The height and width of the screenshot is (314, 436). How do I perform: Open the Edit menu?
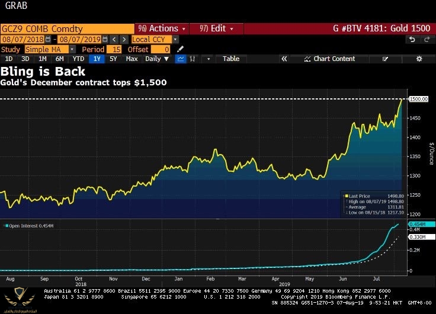(219, 28)
